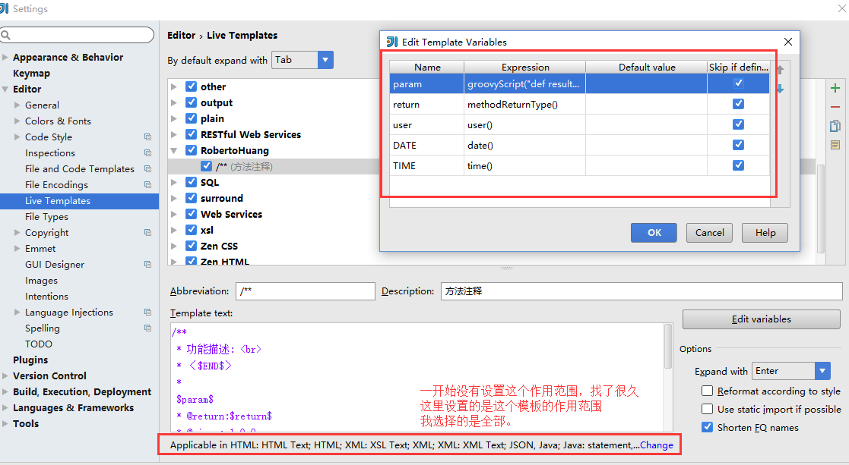Click the search magnifier icon in settings
Screen dimensions: 849x465
pyautogui.click(x=6, y=35)
